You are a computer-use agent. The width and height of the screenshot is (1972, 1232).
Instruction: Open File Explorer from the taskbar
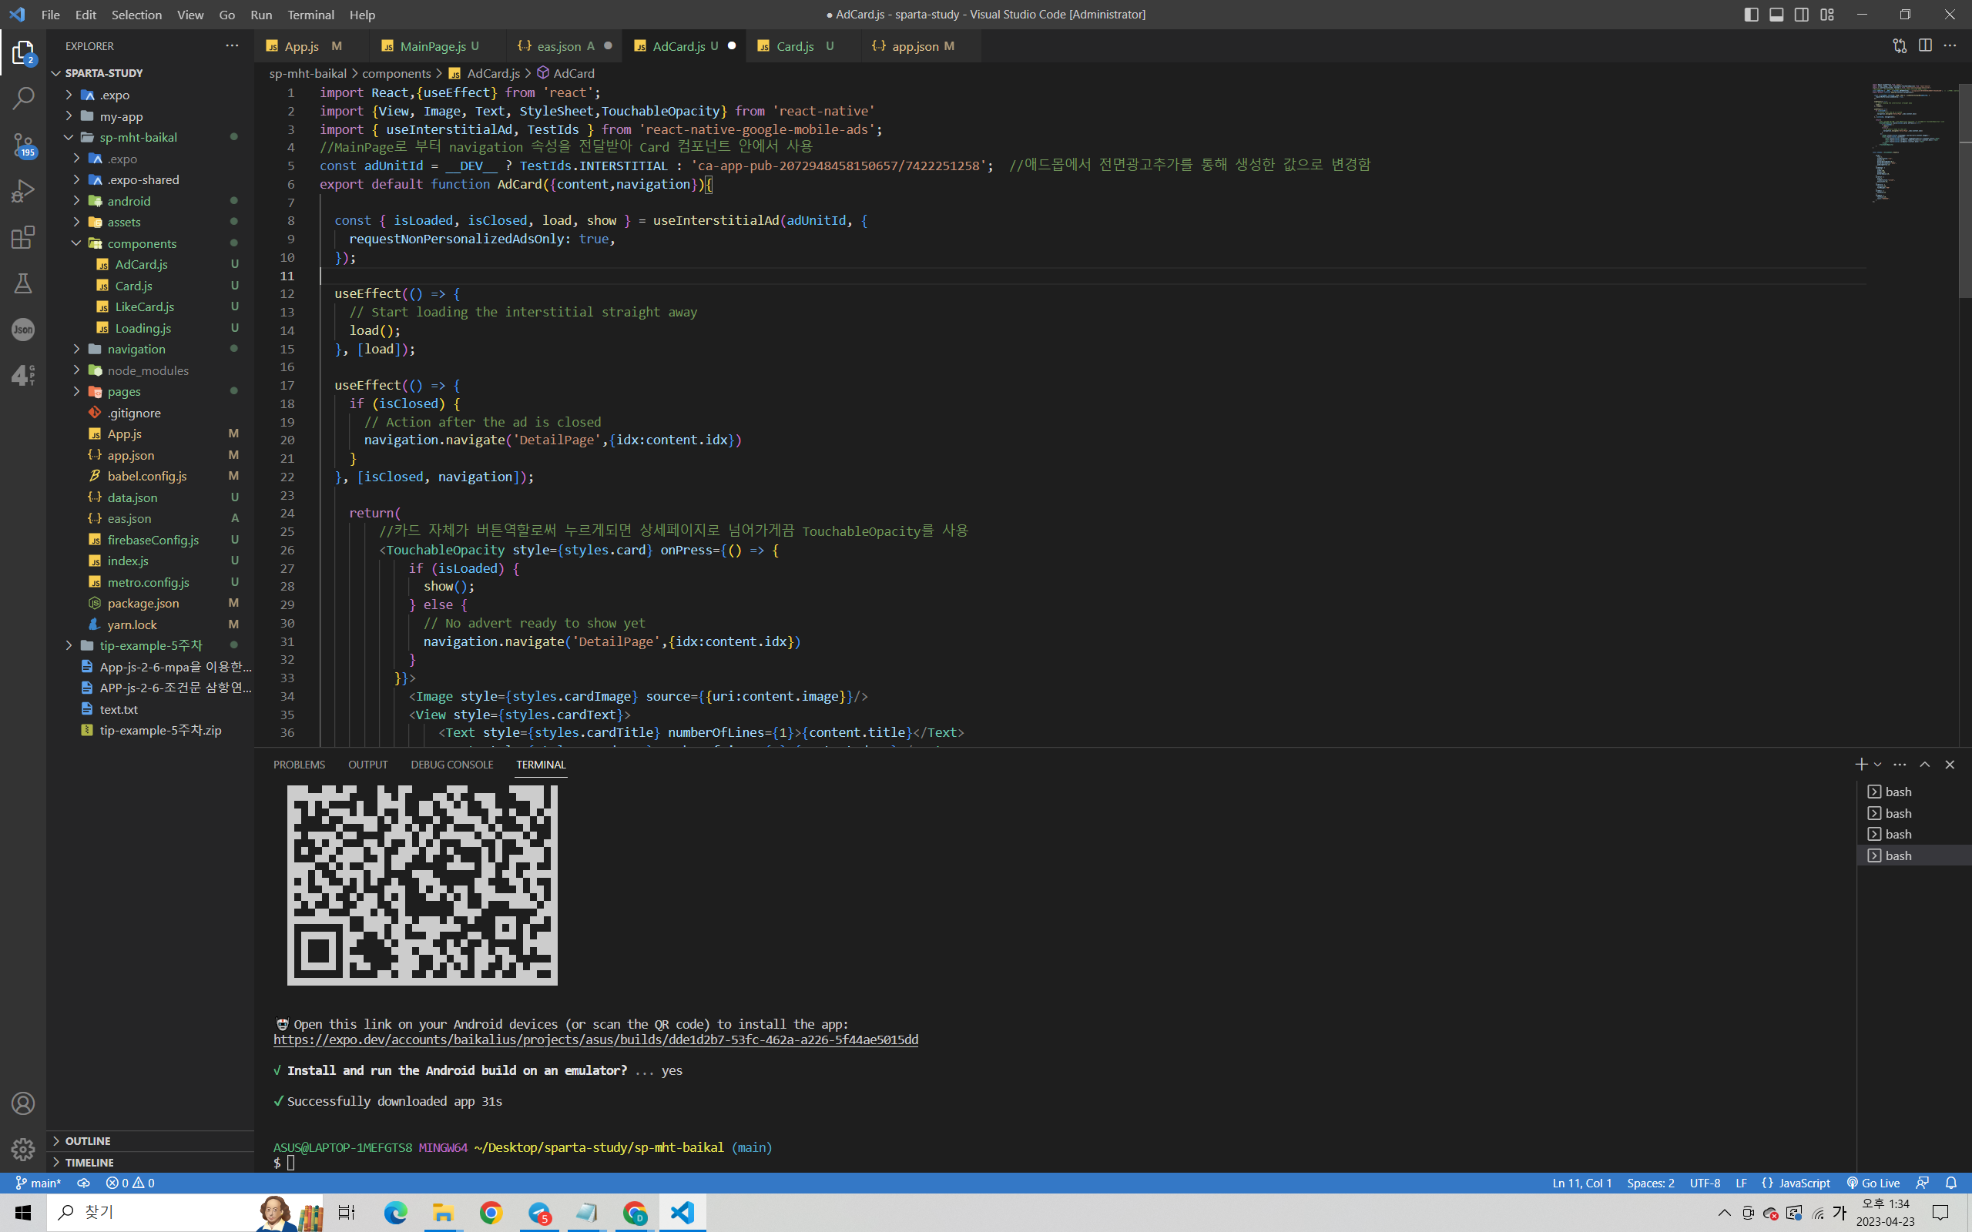tap(442, 1213)
